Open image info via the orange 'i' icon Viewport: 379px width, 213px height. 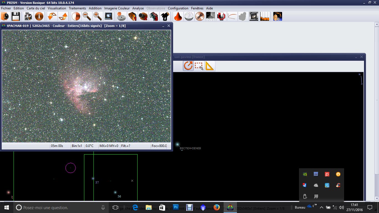(x=39, y=17)
